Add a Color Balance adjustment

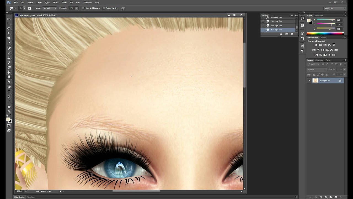(x=318, y=50)
